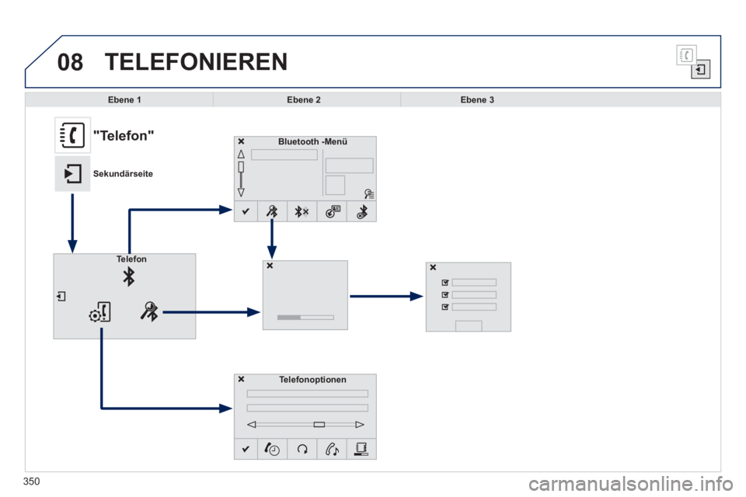Open the "Telefon" phone book icon
Screen dimensions: 746x497
pyautogui.click(x=72, y=135)
